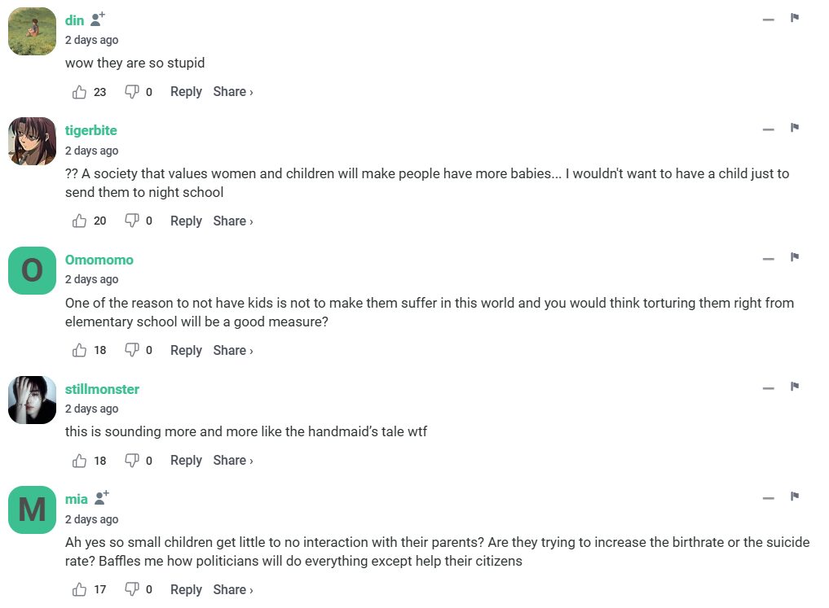829x608 pixels.
Task: Expand Share options on mia's comment
Action: coord(233,589)
